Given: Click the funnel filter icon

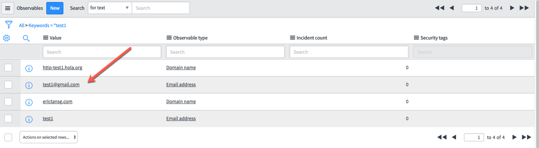Looking at the screenshot, I should coord(9,25).
